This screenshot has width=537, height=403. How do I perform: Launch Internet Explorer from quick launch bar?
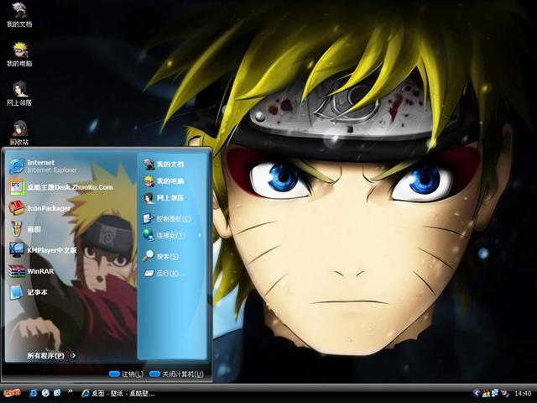click(x=34, y=393)
